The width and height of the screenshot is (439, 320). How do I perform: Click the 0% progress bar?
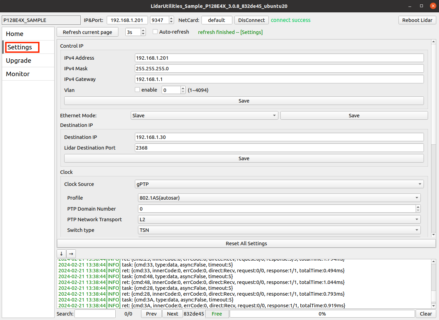[x=322, y=314]
